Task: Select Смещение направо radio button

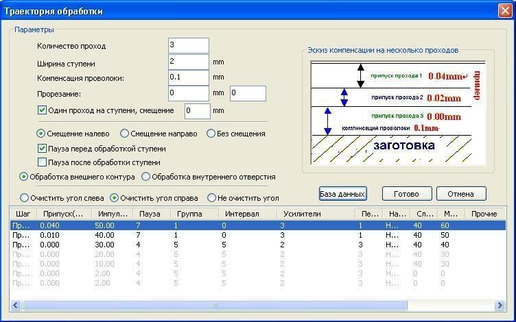Action: (124, 134)
